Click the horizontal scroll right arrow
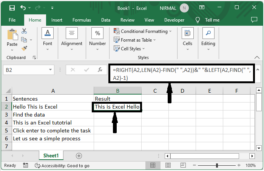 252,156
